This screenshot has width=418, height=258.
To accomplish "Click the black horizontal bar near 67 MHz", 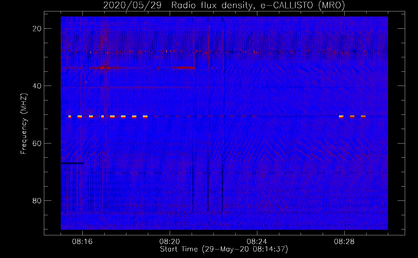I will point(72,163).
